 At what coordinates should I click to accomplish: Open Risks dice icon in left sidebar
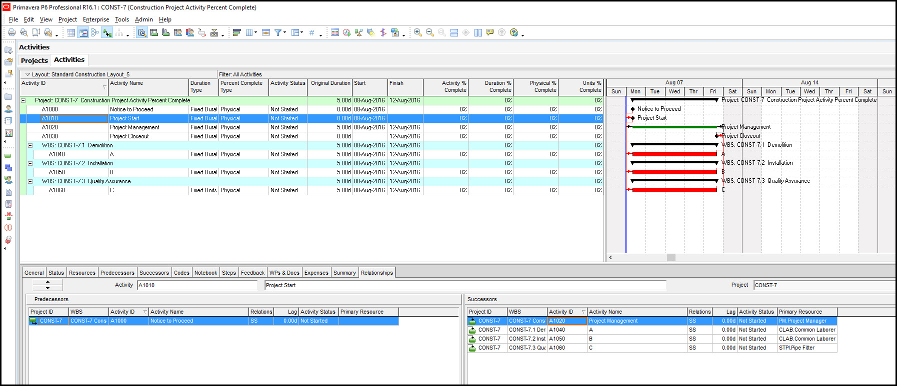pos(8,240)
